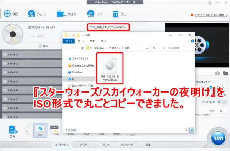Open the supported formats link at top right

[x=211, y=15]
